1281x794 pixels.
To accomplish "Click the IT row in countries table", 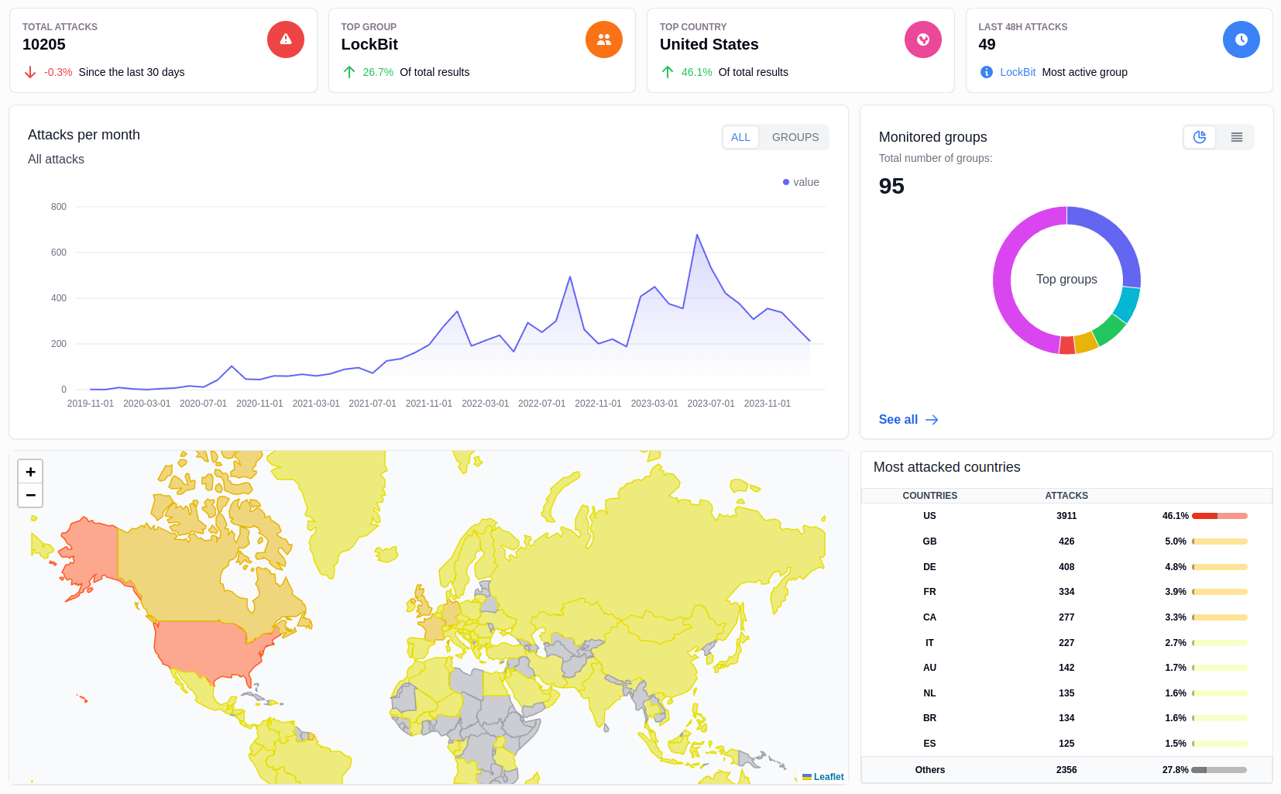I will point(1066,643).
